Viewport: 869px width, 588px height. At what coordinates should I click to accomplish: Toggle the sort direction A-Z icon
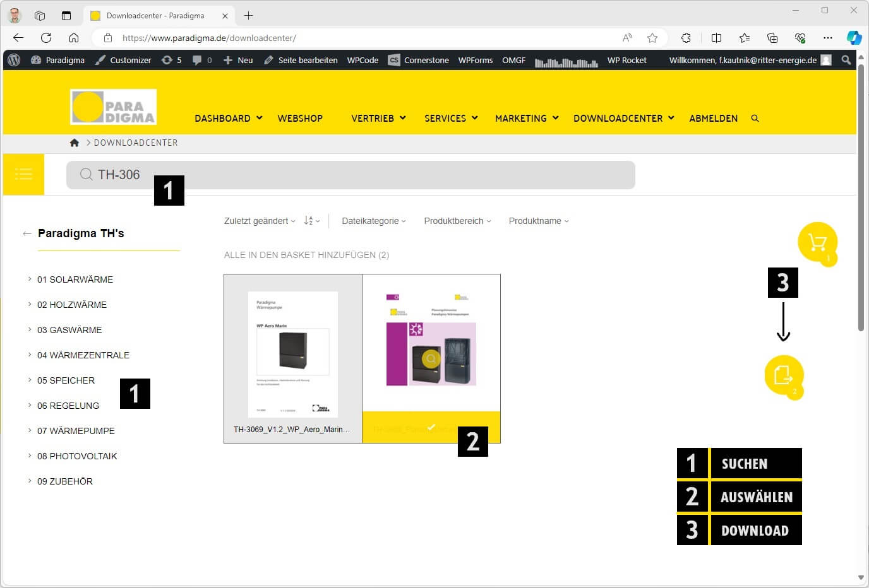tap(311, 220)
